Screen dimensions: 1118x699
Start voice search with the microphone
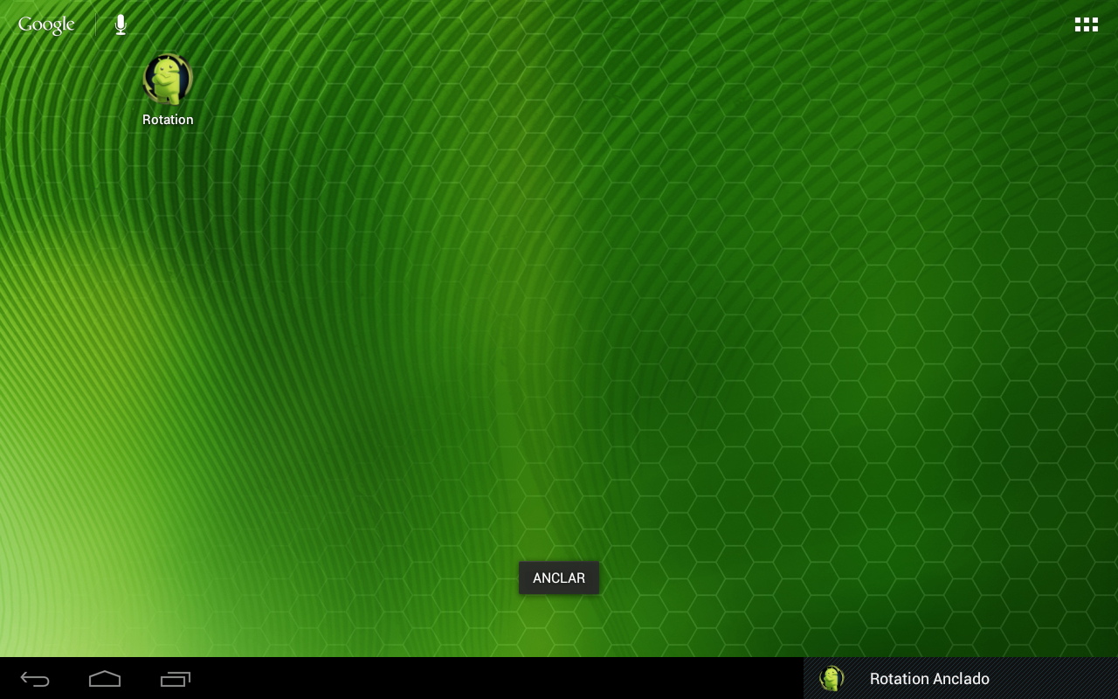coord(121,24)
